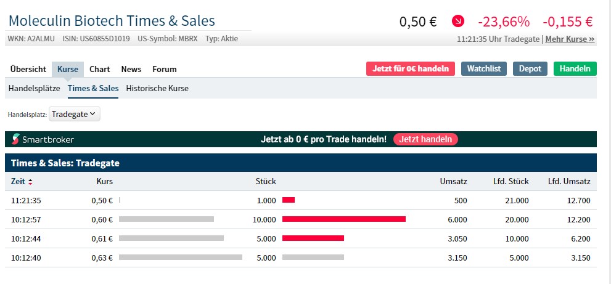611x284 pixels.
Task: Toggle sort order arrows next to Zeit
Action: [x=30, y=182]
